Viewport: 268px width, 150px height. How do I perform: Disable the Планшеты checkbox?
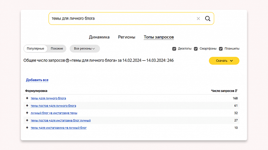click(221, 49)
